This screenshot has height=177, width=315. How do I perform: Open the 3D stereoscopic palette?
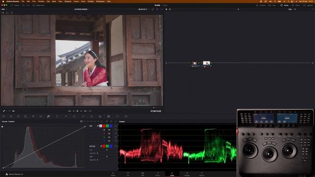click(126, 116)
